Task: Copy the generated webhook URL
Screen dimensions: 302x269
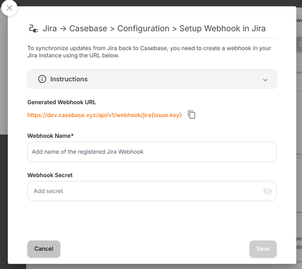Action: [x=192, y=115]
